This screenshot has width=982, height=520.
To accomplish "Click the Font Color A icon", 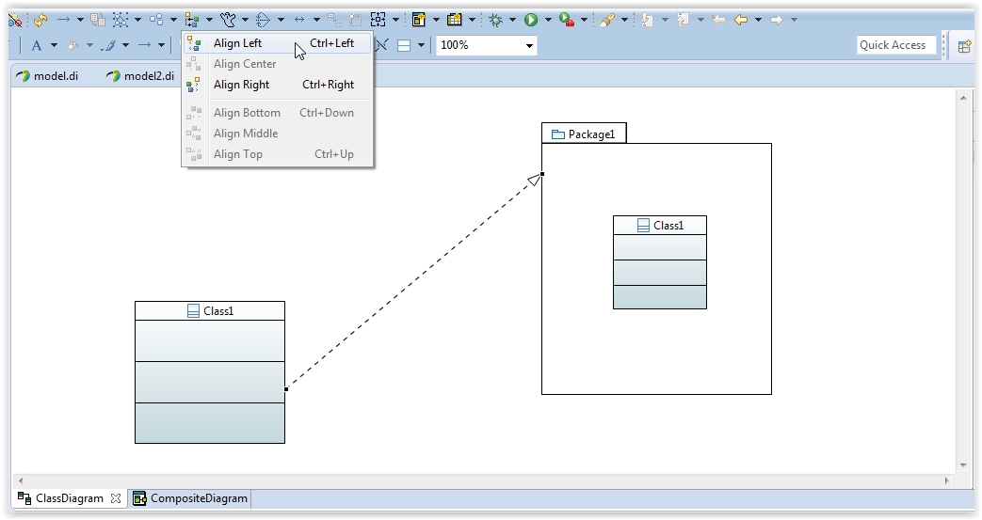I will click(x=37, y=45).
